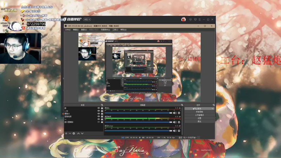The height and width of the screenshot is (158, 281).
Task: Click the user avatar in 直播伴侣 title bar
Action: [183, 19]
